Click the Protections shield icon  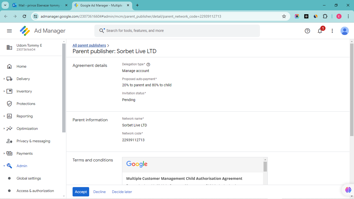pos(9,104)
